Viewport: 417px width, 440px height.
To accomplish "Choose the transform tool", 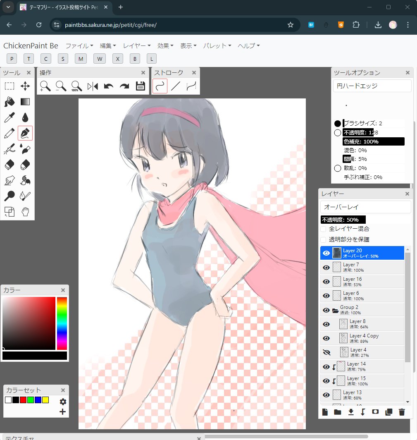I will [x=10, y=212].
